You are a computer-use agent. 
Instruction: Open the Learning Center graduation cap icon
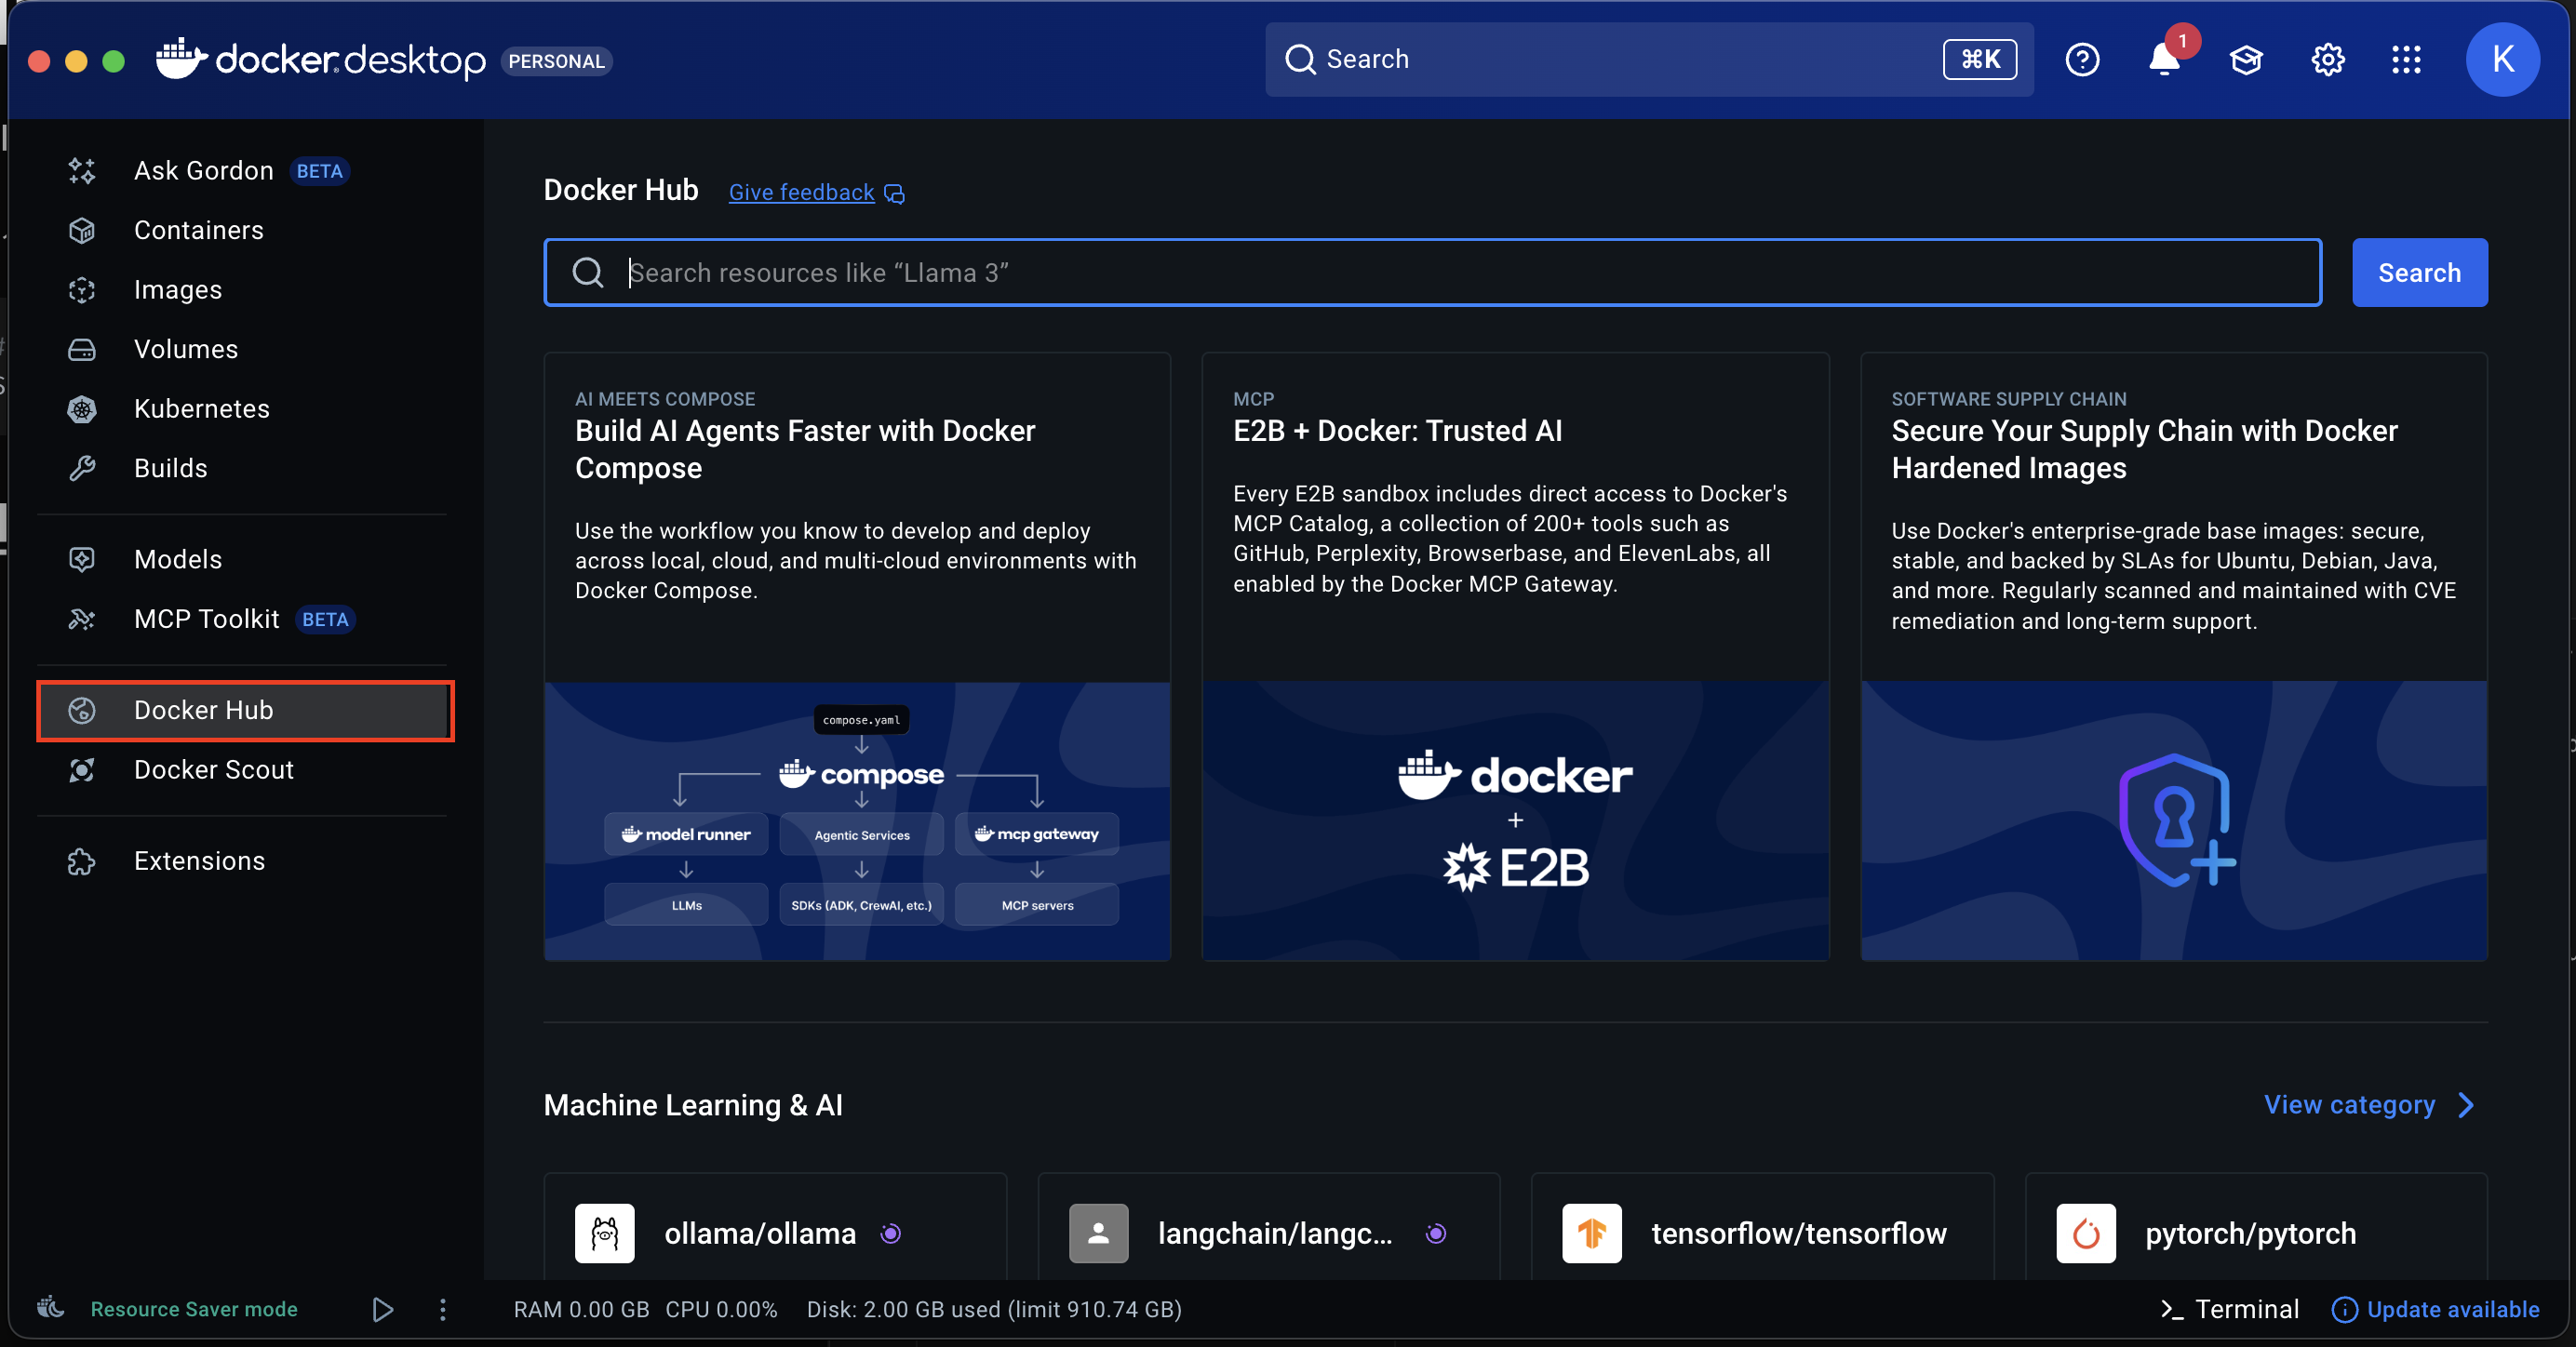[2246, 60]
